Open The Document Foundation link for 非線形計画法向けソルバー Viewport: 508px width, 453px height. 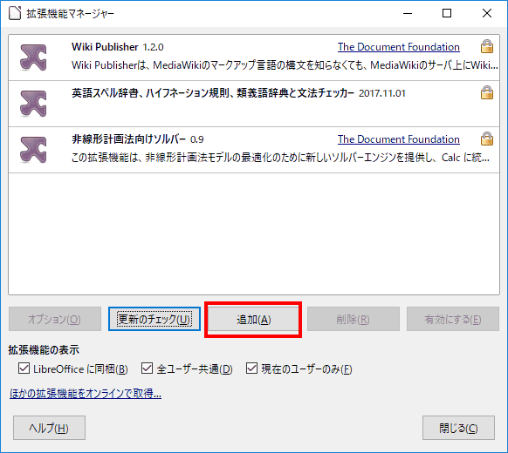[x=399, y=139]
